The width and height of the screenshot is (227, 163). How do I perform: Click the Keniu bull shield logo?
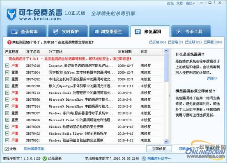tap(11, 14)
